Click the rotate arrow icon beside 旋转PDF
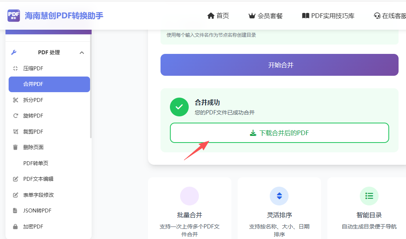 click(x=16, y=116)
